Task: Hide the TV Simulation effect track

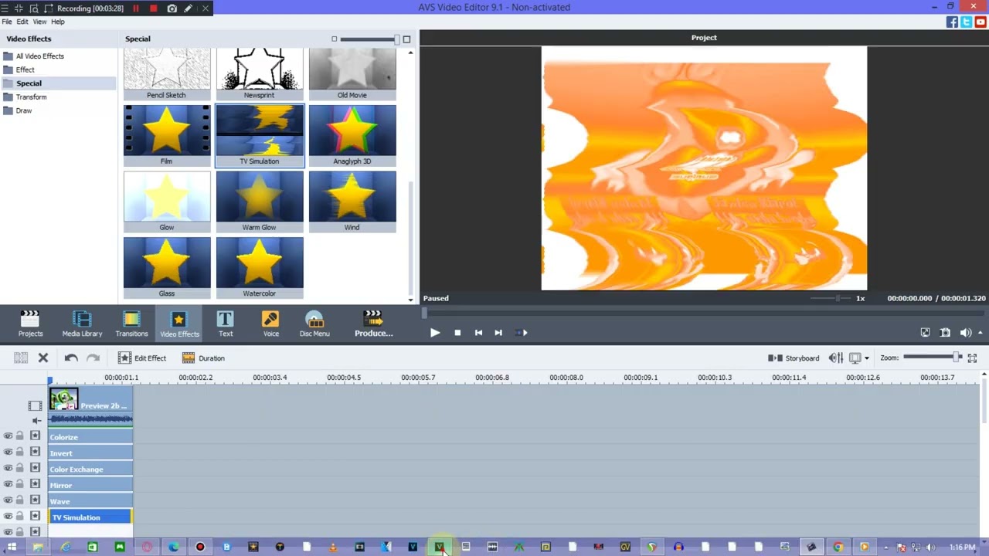Action: tap(8, 517)
